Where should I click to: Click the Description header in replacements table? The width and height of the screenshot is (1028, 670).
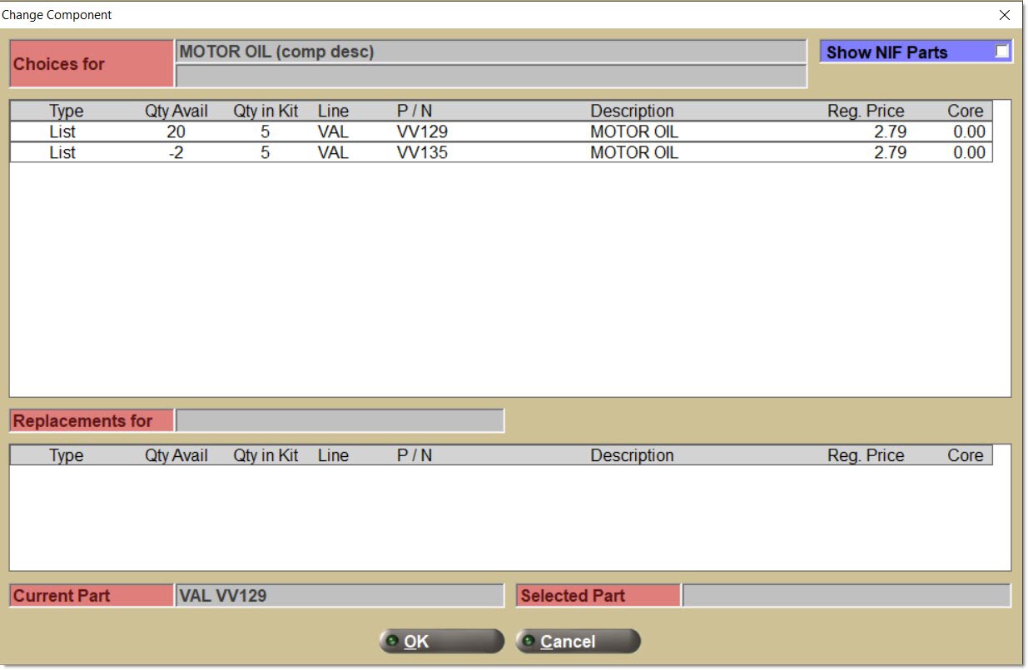point(632,455)
